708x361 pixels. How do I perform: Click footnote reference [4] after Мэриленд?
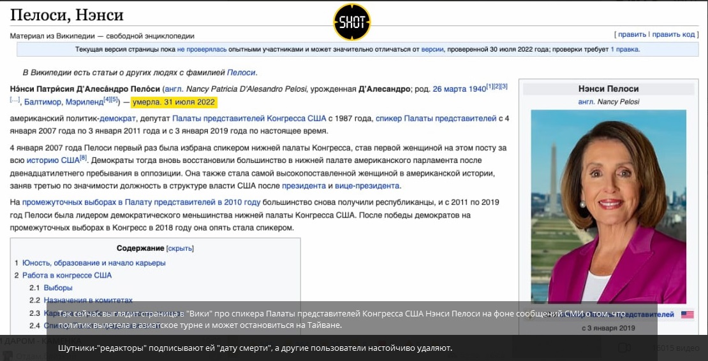click(x=107, y=99)
